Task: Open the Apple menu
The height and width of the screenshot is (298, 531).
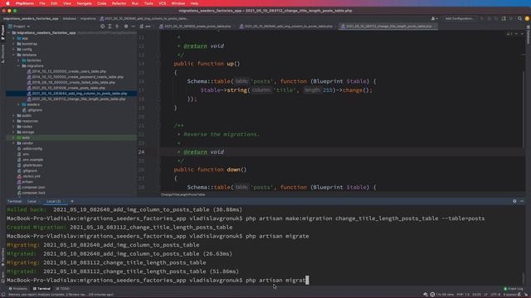Action: click(7, 3)
